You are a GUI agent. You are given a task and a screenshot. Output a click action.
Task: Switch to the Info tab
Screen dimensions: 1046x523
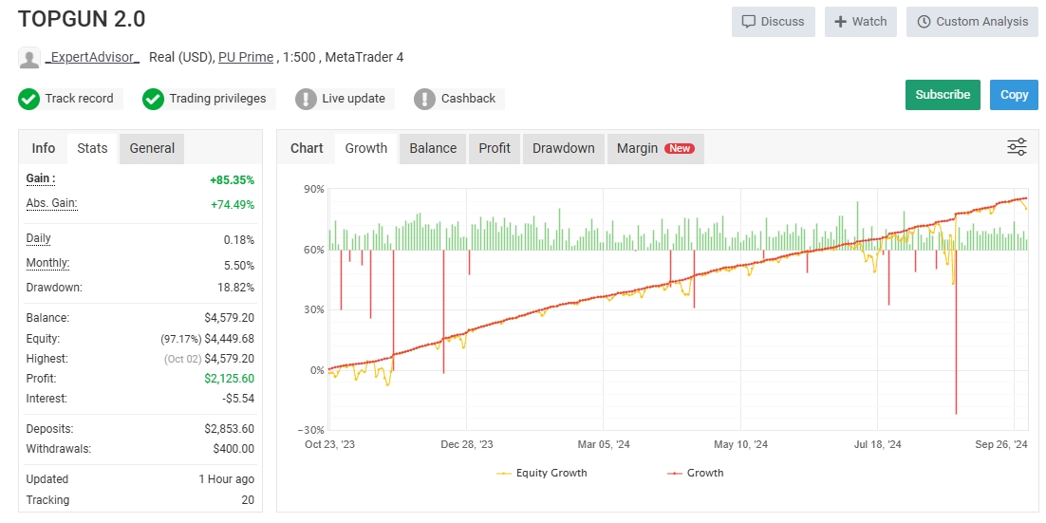pos(44,148)
